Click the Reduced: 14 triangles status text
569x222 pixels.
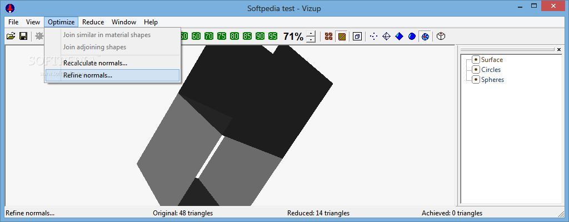[318, 213]
